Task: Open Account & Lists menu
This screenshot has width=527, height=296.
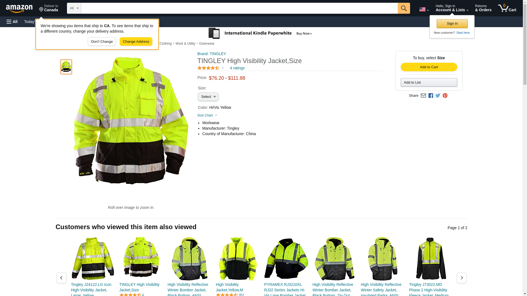Action: [452, 8]
